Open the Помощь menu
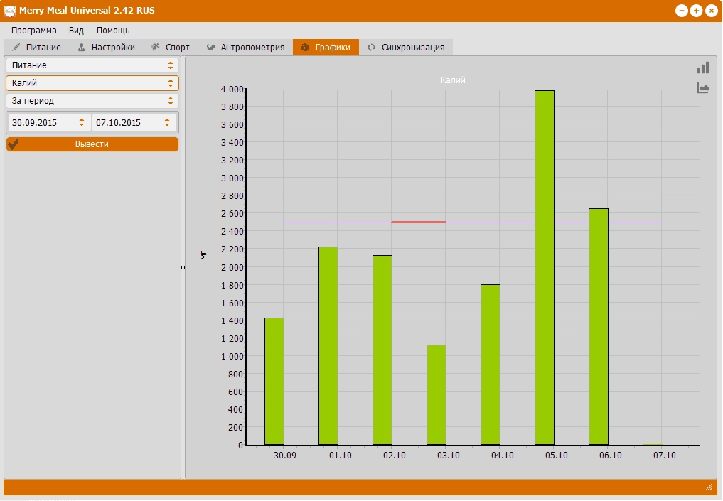This screenshot has width=723, height=501. [x=113, y=31]
